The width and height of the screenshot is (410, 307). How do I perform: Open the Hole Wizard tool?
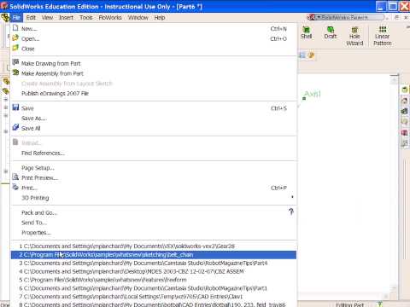click(x=354, y=36)
